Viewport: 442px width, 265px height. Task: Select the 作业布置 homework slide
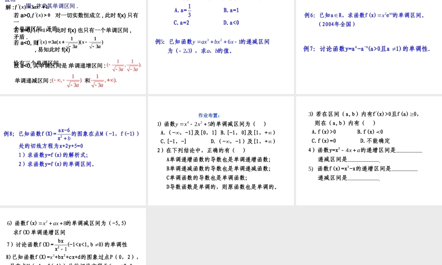click(221, 151)
